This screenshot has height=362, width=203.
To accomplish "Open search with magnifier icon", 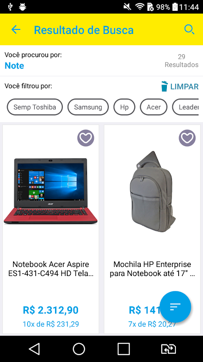I will (189, 29).
